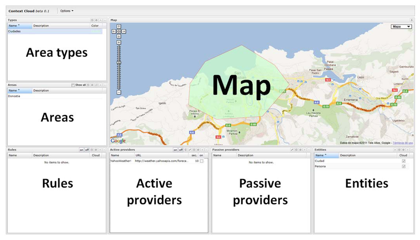Viewport: 420px width, 240px height.
Task: Remove a rule with the Rules panel minus icon
Action: click(x=104, y=150)
